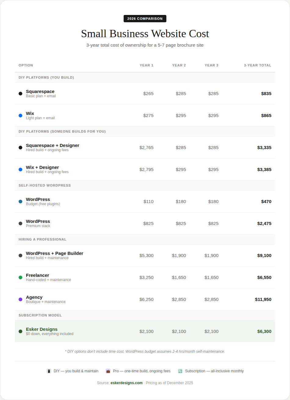Click the YEAR 1 column header
This screenshot has height=400, width=290.
pyautogui.click(x=147, y=65)
